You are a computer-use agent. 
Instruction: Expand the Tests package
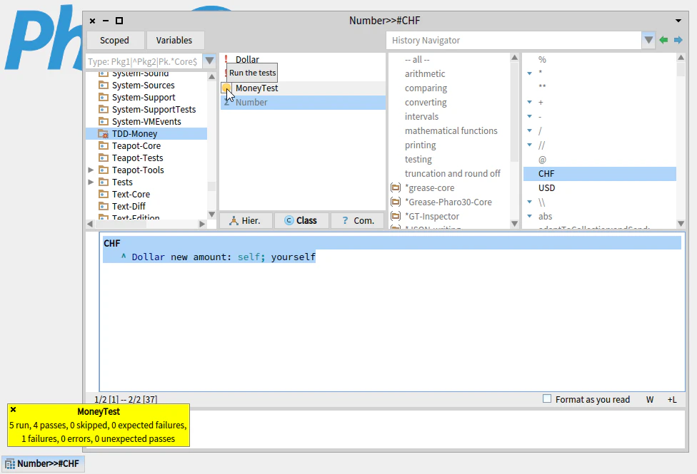coord(91,182)
